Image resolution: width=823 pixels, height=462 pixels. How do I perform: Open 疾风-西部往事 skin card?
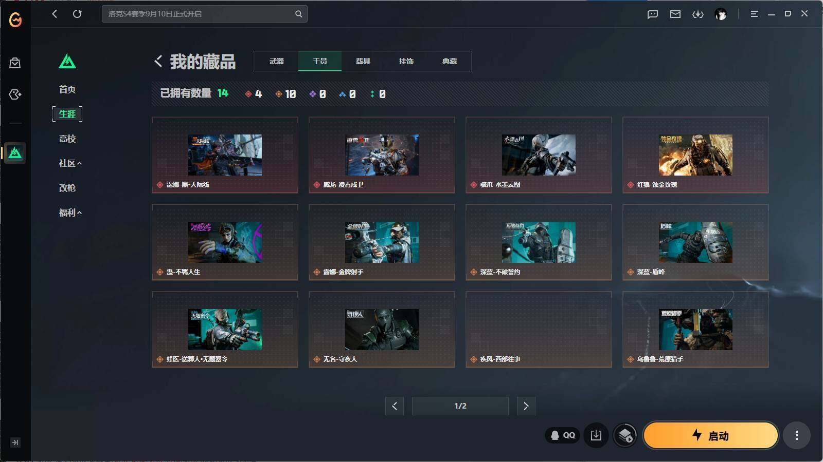click(x=539, y=330)
